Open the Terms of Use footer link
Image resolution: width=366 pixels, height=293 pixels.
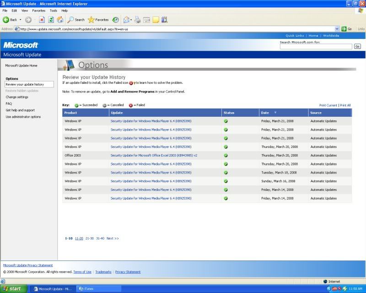pyautogui.click(x=82, y=272)
